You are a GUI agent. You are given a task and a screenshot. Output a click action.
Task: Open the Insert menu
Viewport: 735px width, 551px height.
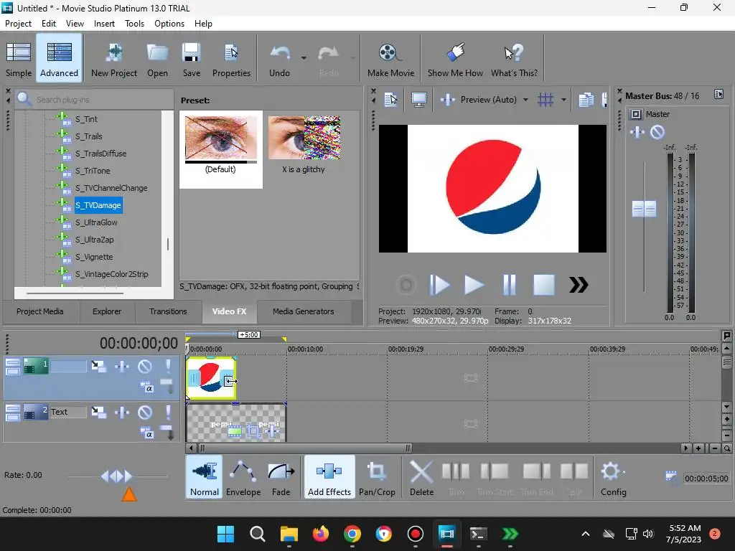(104, 24)
